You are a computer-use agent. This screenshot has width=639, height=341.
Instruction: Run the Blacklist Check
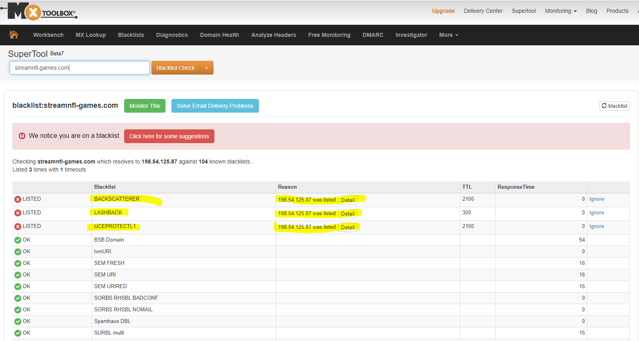coord(175,68)
